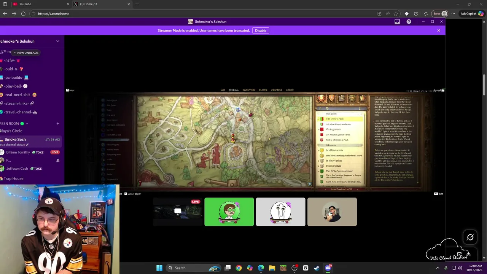Open the -play-ball- channel
487x274 pixels.
point(14,86)
